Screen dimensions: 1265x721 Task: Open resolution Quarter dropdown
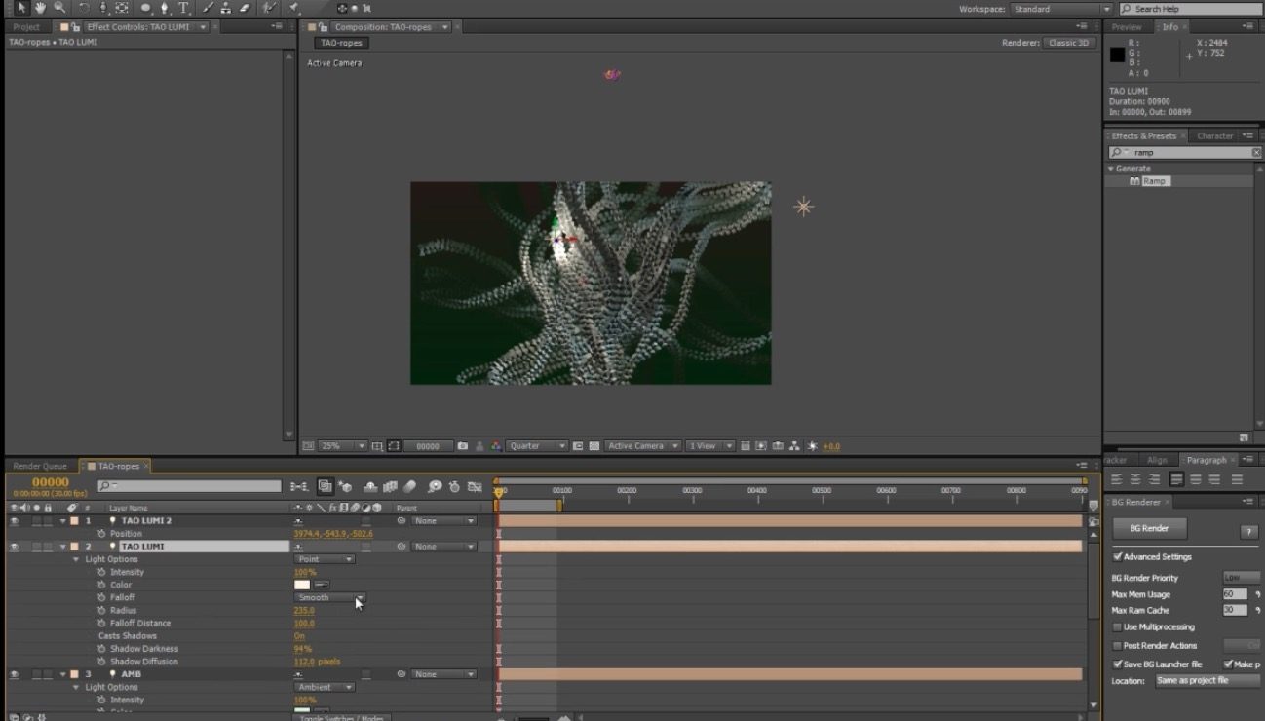(x=537, y=446)
